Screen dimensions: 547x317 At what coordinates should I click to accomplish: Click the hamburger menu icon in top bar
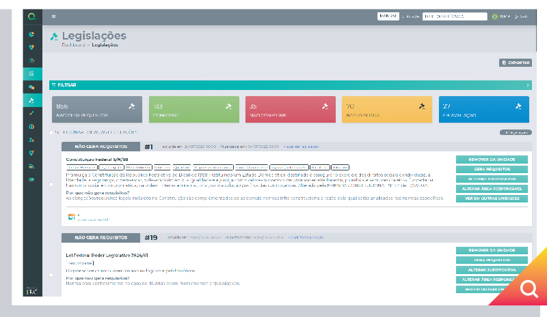click(54, 16)
